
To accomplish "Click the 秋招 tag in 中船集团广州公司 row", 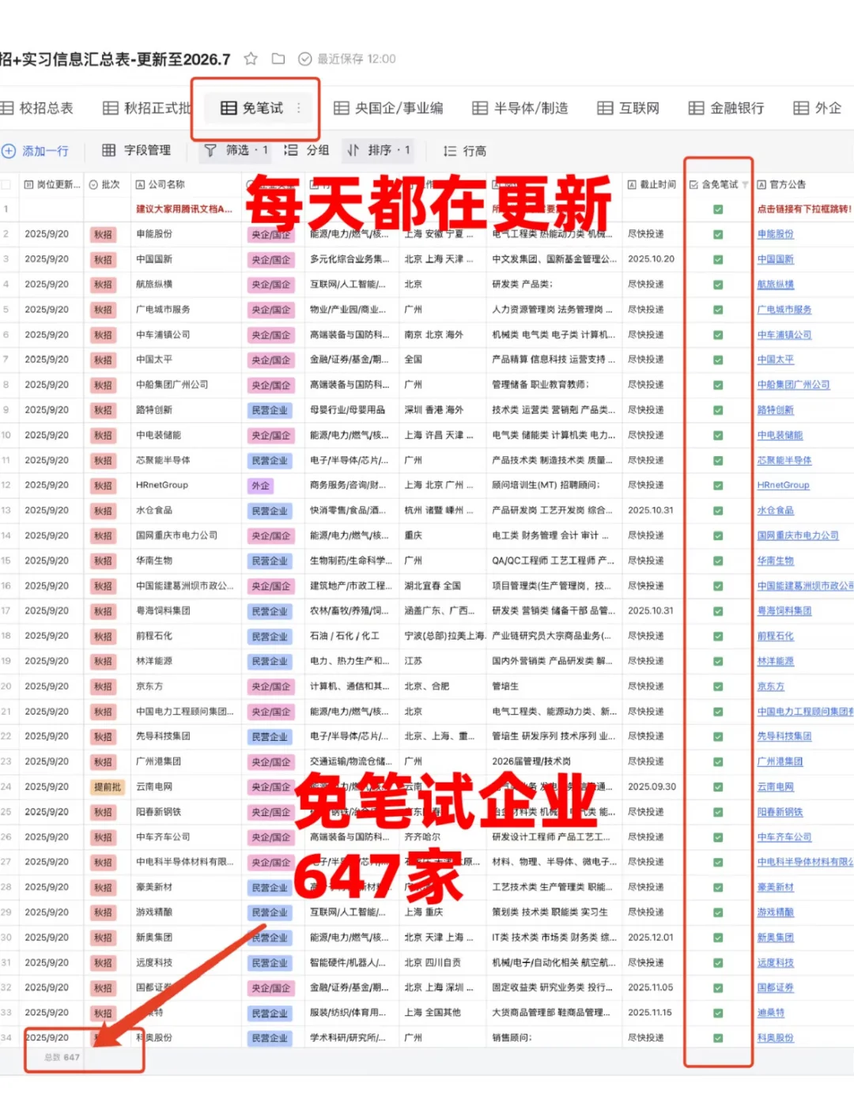I will pos(103,385).
